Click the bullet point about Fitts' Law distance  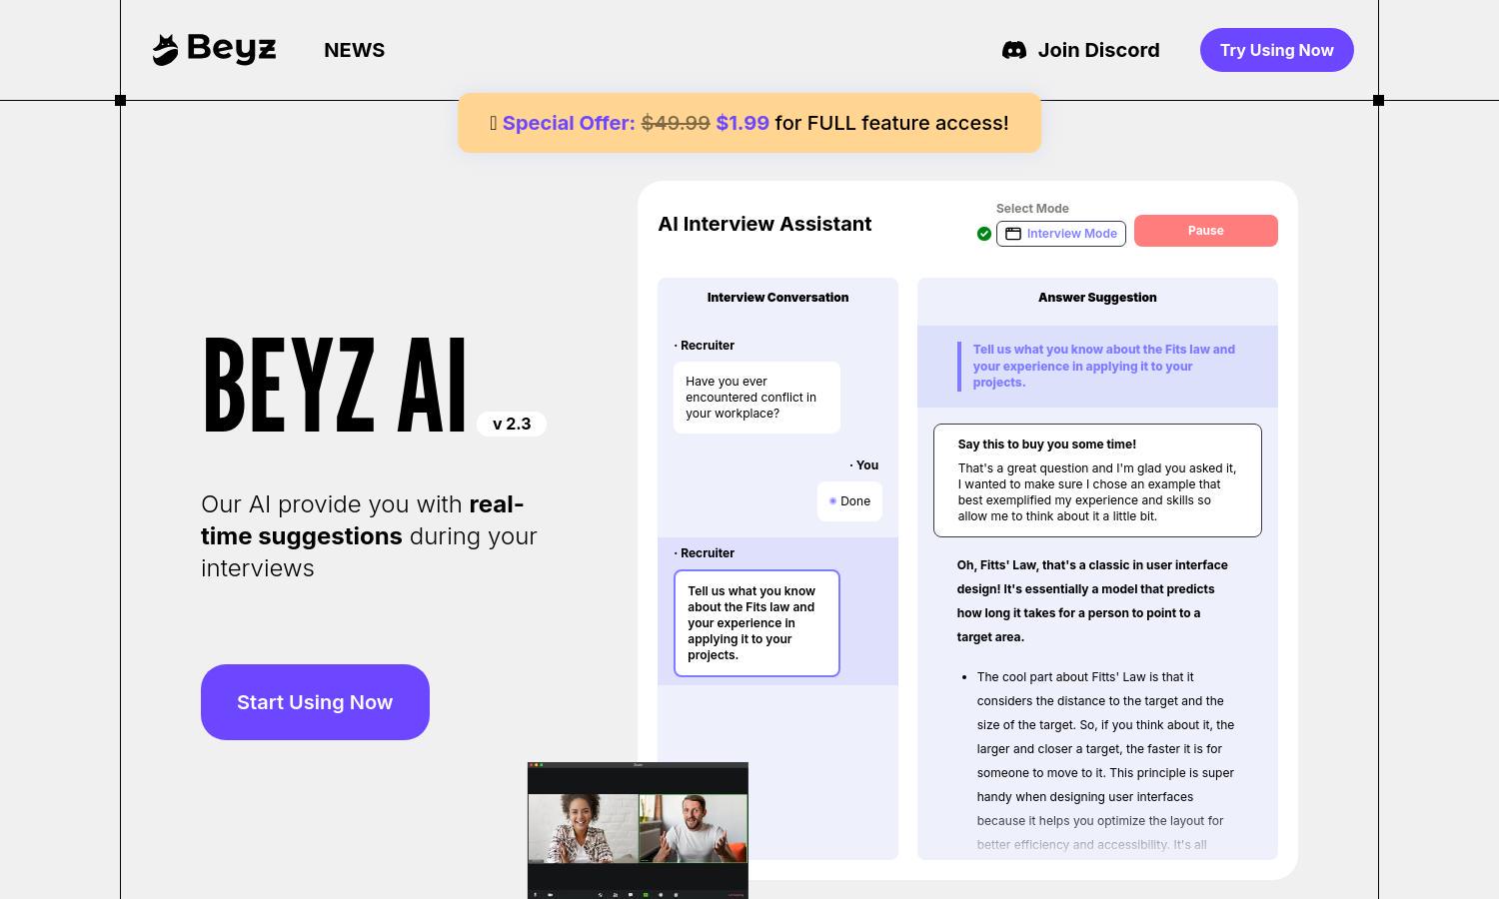[x=1105, y=761]
